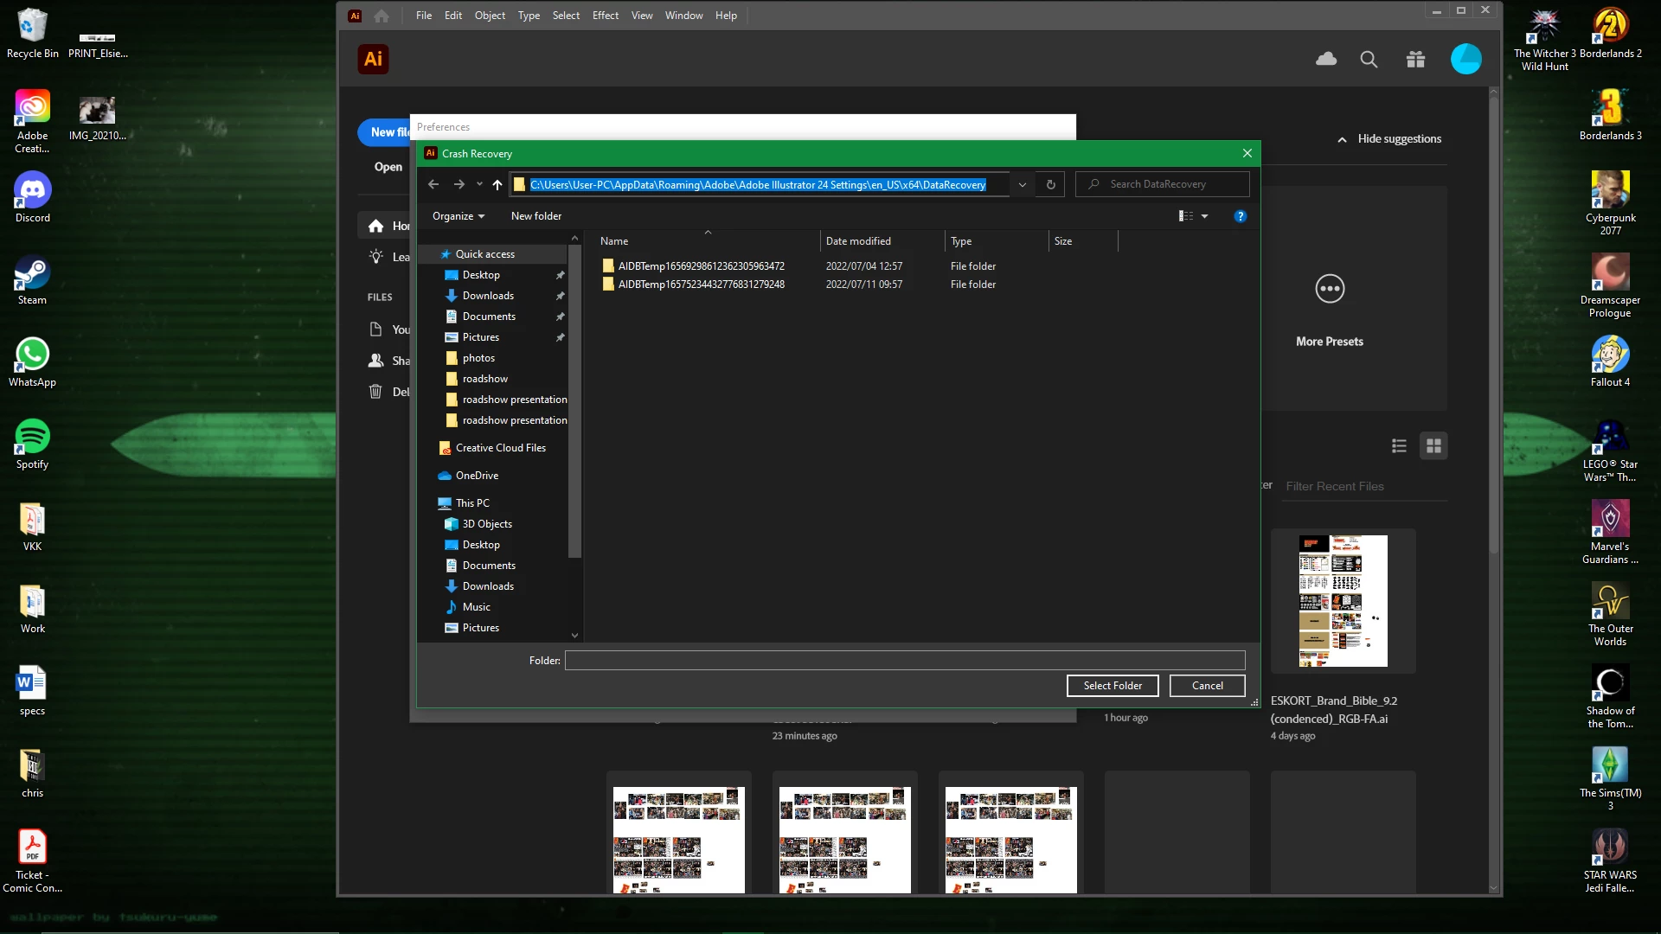Switch recent files to grid view
The image size is (1661, 934).
point(1433,445)
